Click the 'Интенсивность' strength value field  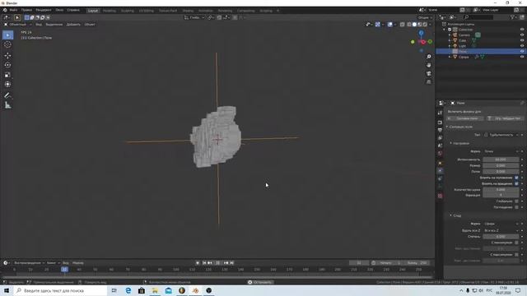(x=501, y=160)
